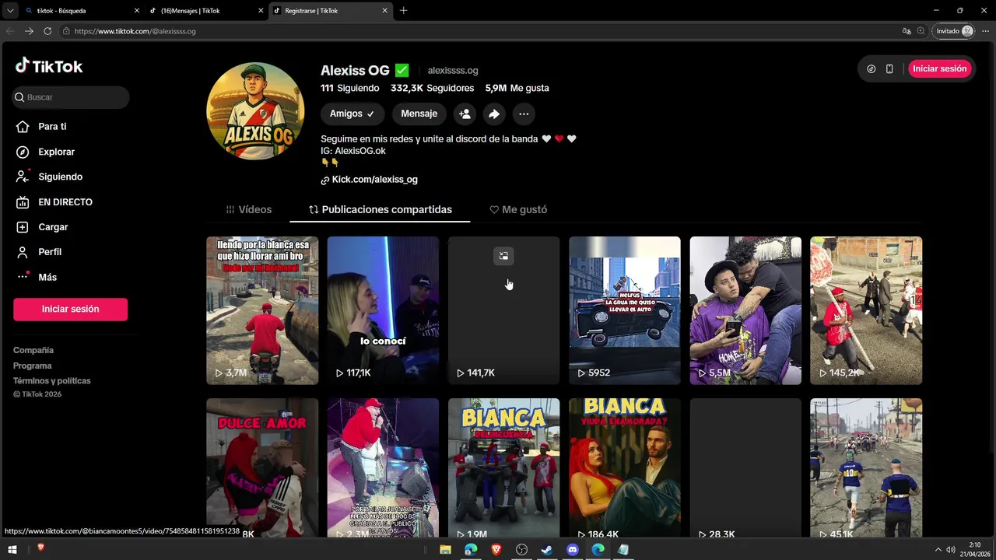This screenshot has height=560, width=996.
Task: Click the Windows Start button
Action: pyautogui.click(x=12, y=550)
